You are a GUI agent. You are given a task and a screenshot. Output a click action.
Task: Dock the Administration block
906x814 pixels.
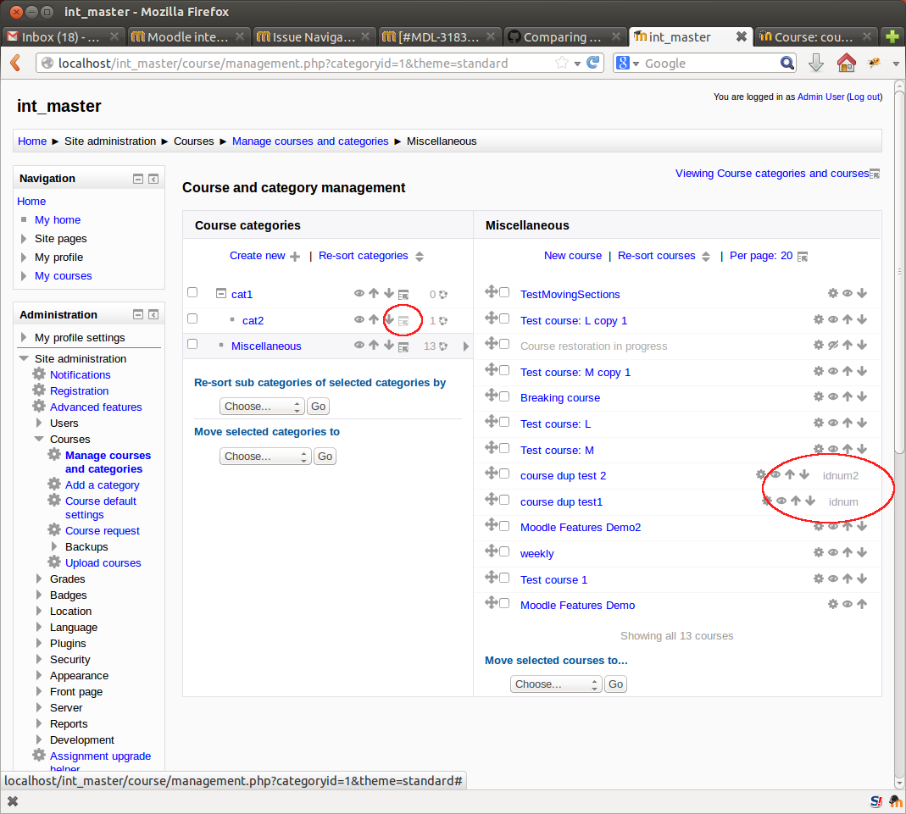153,314
